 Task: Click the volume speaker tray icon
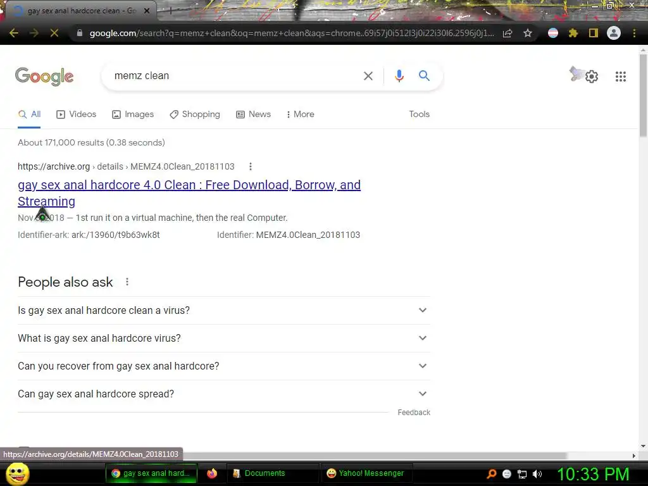coord(537,474)
